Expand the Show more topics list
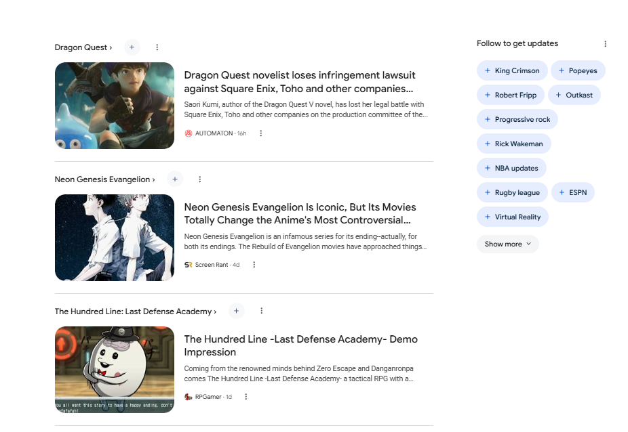 507,244
